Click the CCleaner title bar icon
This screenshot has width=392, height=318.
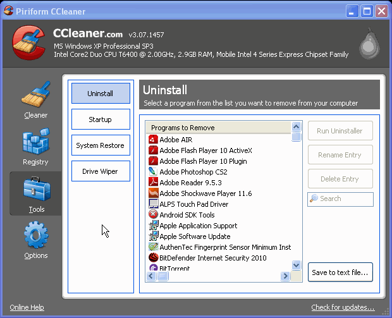8,11
